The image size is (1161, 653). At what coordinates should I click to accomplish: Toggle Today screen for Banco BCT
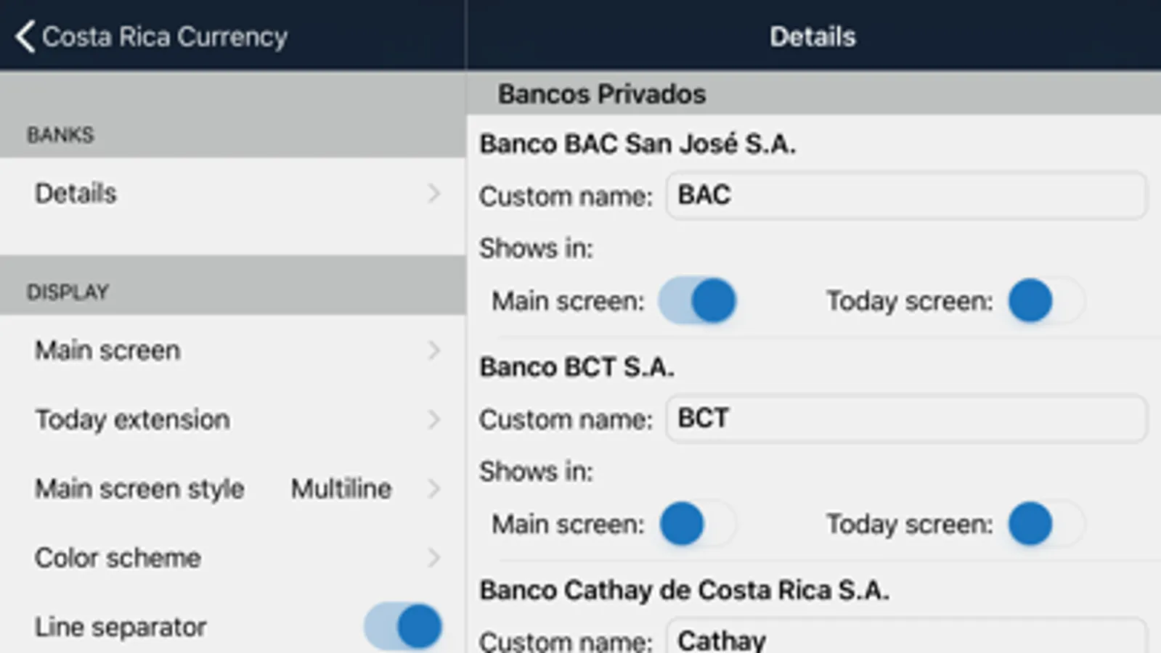[x=1046, y=524]
